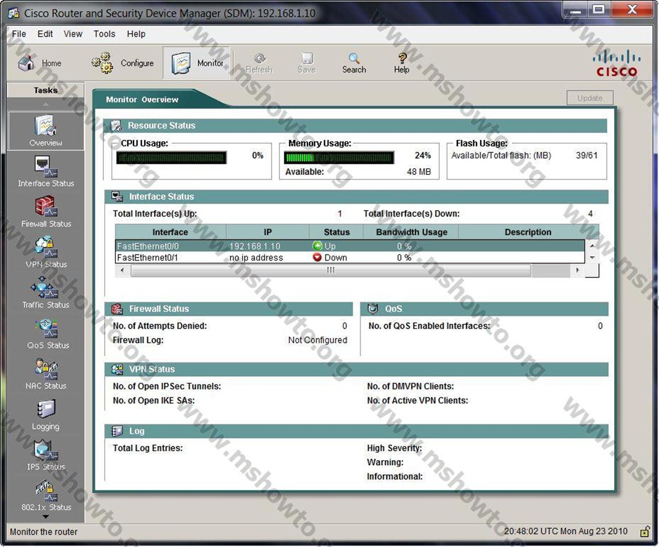This screenshot has width=659, height=547.
Task: Maximize the SDM window
Action: [x=598, y=10]
